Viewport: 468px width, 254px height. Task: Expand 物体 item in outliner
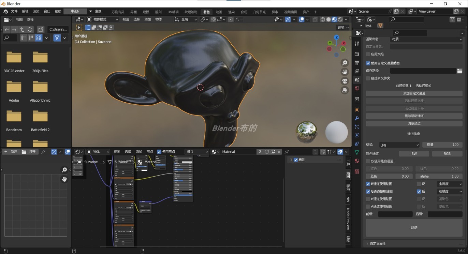tap(362, 26)
